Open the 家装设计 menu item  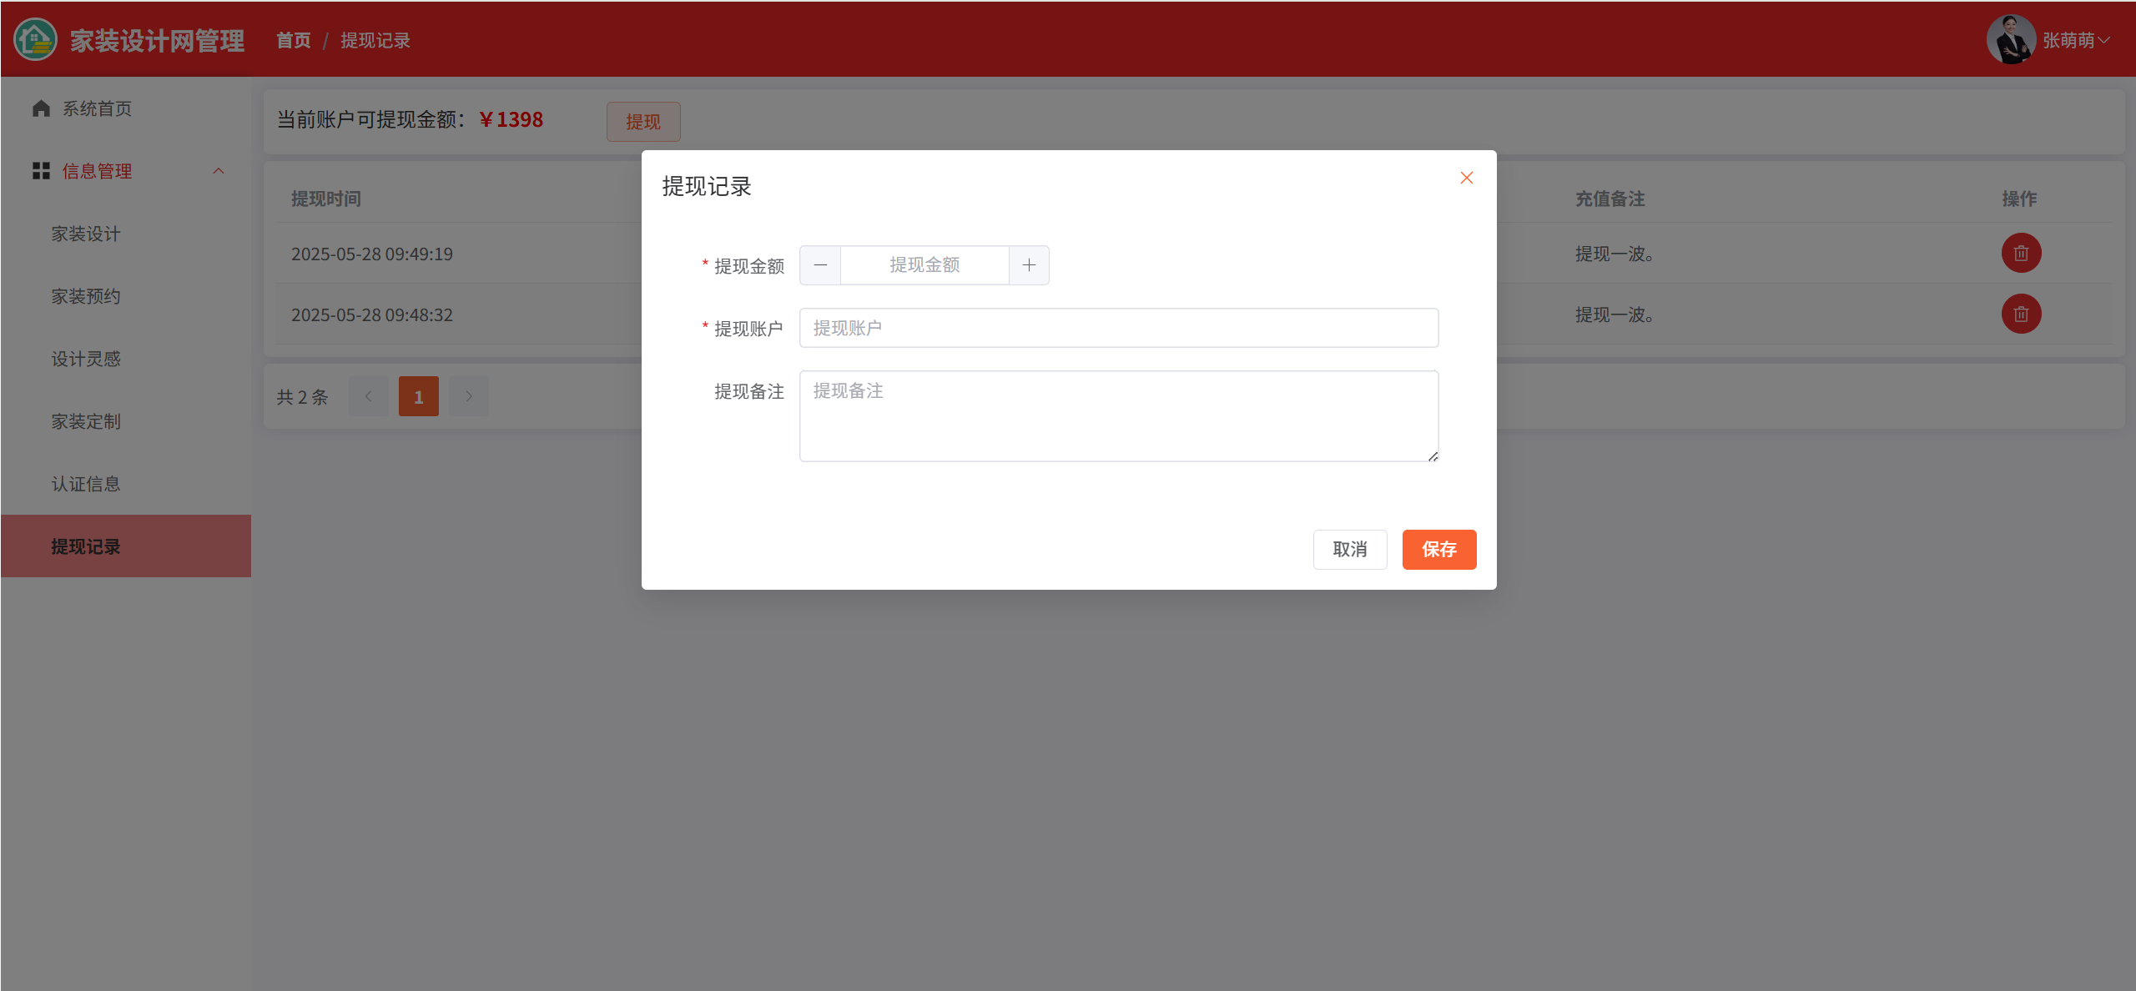(x=86, y=234)
